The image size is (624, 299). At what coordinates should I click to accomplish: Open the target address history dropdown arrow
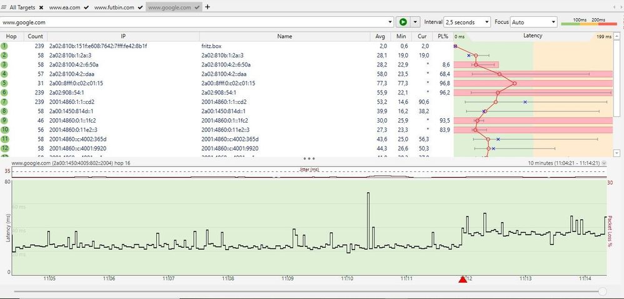tap(390, 23)
